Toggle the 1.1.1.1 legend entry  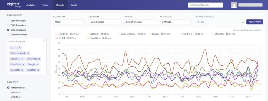click(x=66, y=38)
